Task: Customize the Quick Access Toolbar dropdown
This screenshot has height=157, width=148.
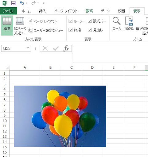Action: [x=44, y=3]
